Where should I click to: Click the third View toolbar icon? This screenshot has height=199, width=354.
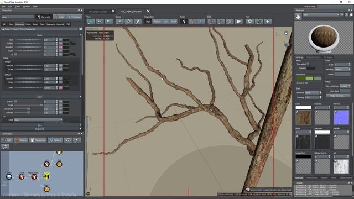[108, 22]
